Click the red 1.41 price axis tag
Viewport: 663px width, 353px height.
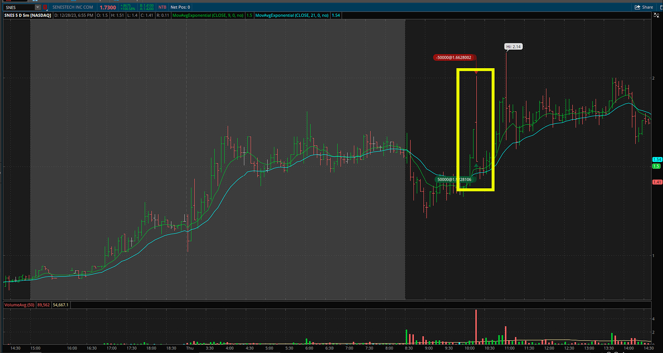pyautogui.click(x=657, y=182)
